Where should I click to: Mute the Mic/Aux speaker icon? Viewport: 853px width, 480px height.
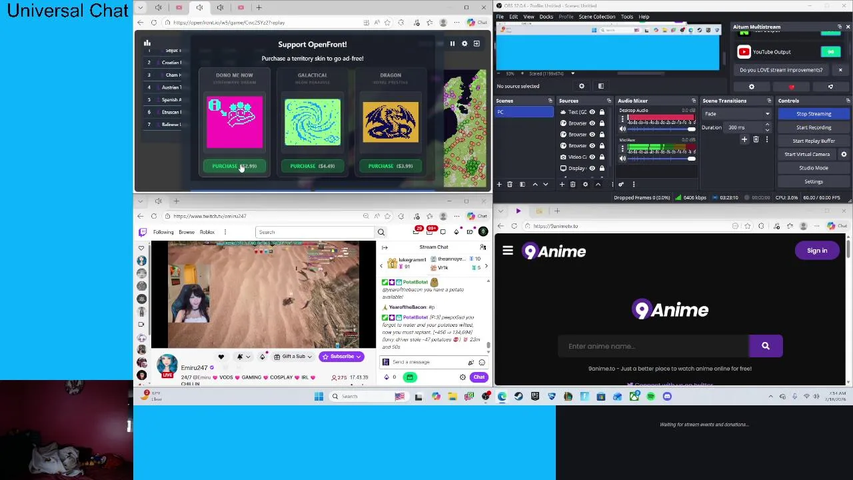pyautogui.click(x=622, y=158)
